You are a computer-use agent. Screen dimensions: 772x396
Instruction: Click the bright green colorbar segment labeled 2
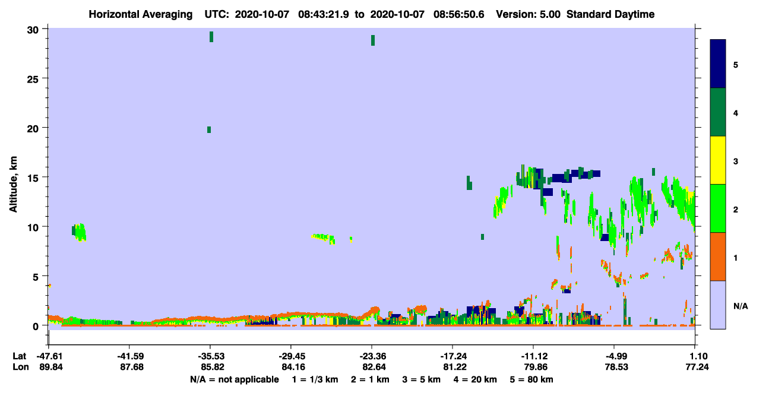pos(718,208)
